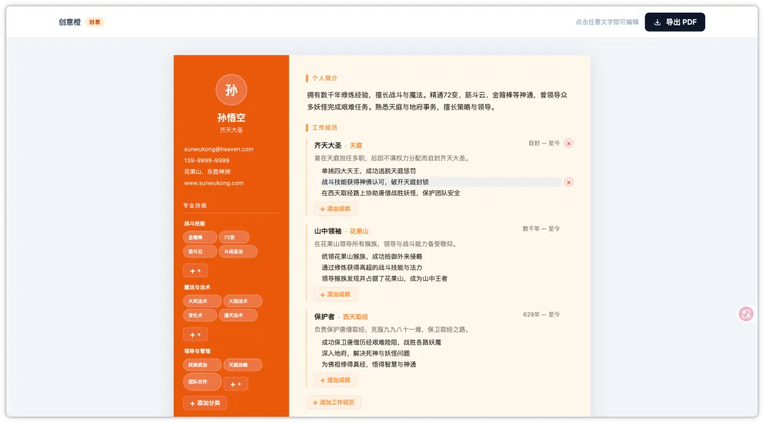
Task: Add achievement under 齐天大圣 job
Action: click(335, 209)
